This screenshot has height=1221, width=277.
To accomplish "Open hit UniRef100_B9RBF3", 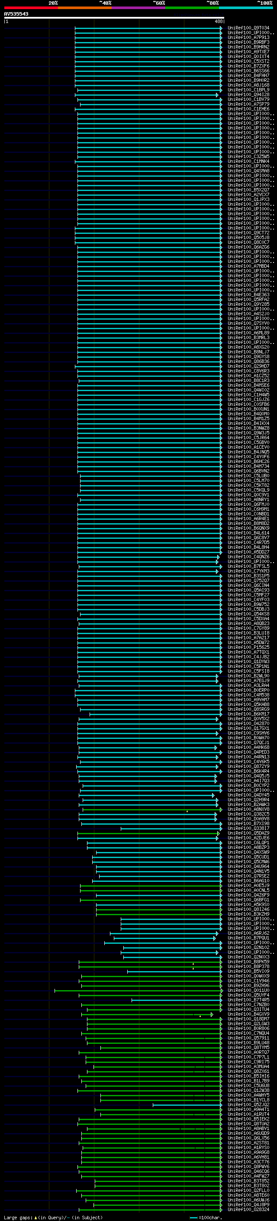I will [x=248, y=42].
